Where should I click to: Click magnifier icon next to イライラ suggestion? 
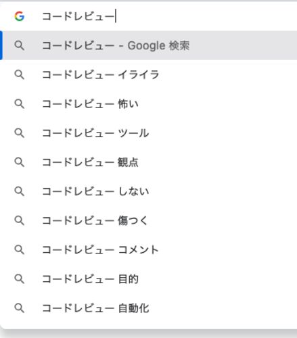tap(20, 74)
